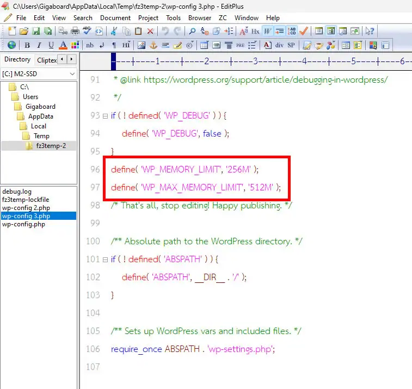The width and height of the screenshot is (412, 389).
Task: Open the Tools menu
Action: click(x=173, y=18)
